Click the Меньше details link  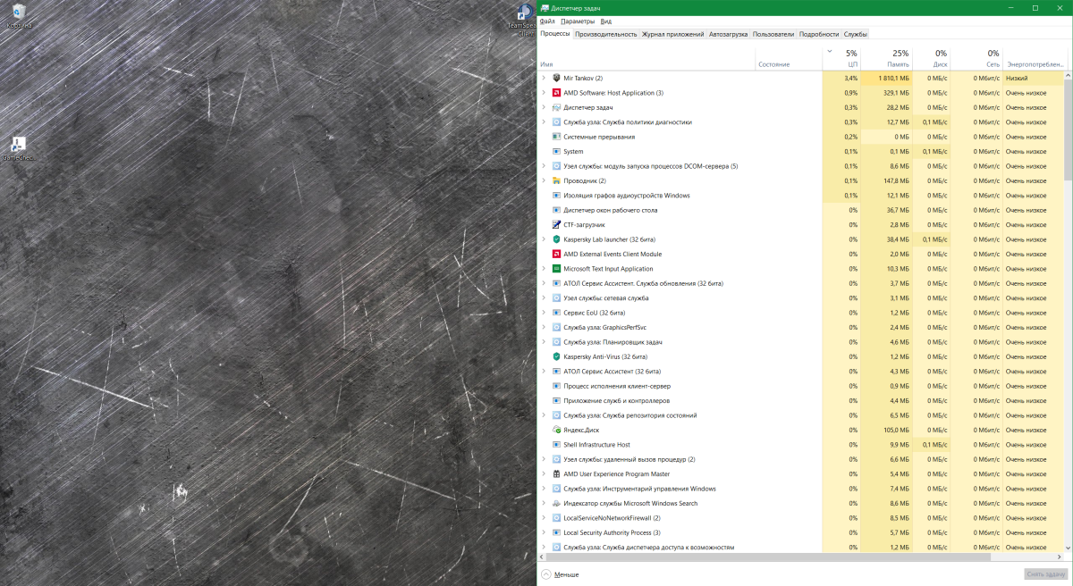point(566,574)
